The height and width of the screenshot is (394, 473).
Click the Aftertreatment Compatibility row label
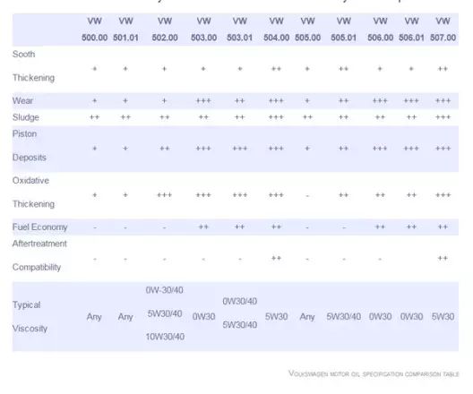[39, 255]
